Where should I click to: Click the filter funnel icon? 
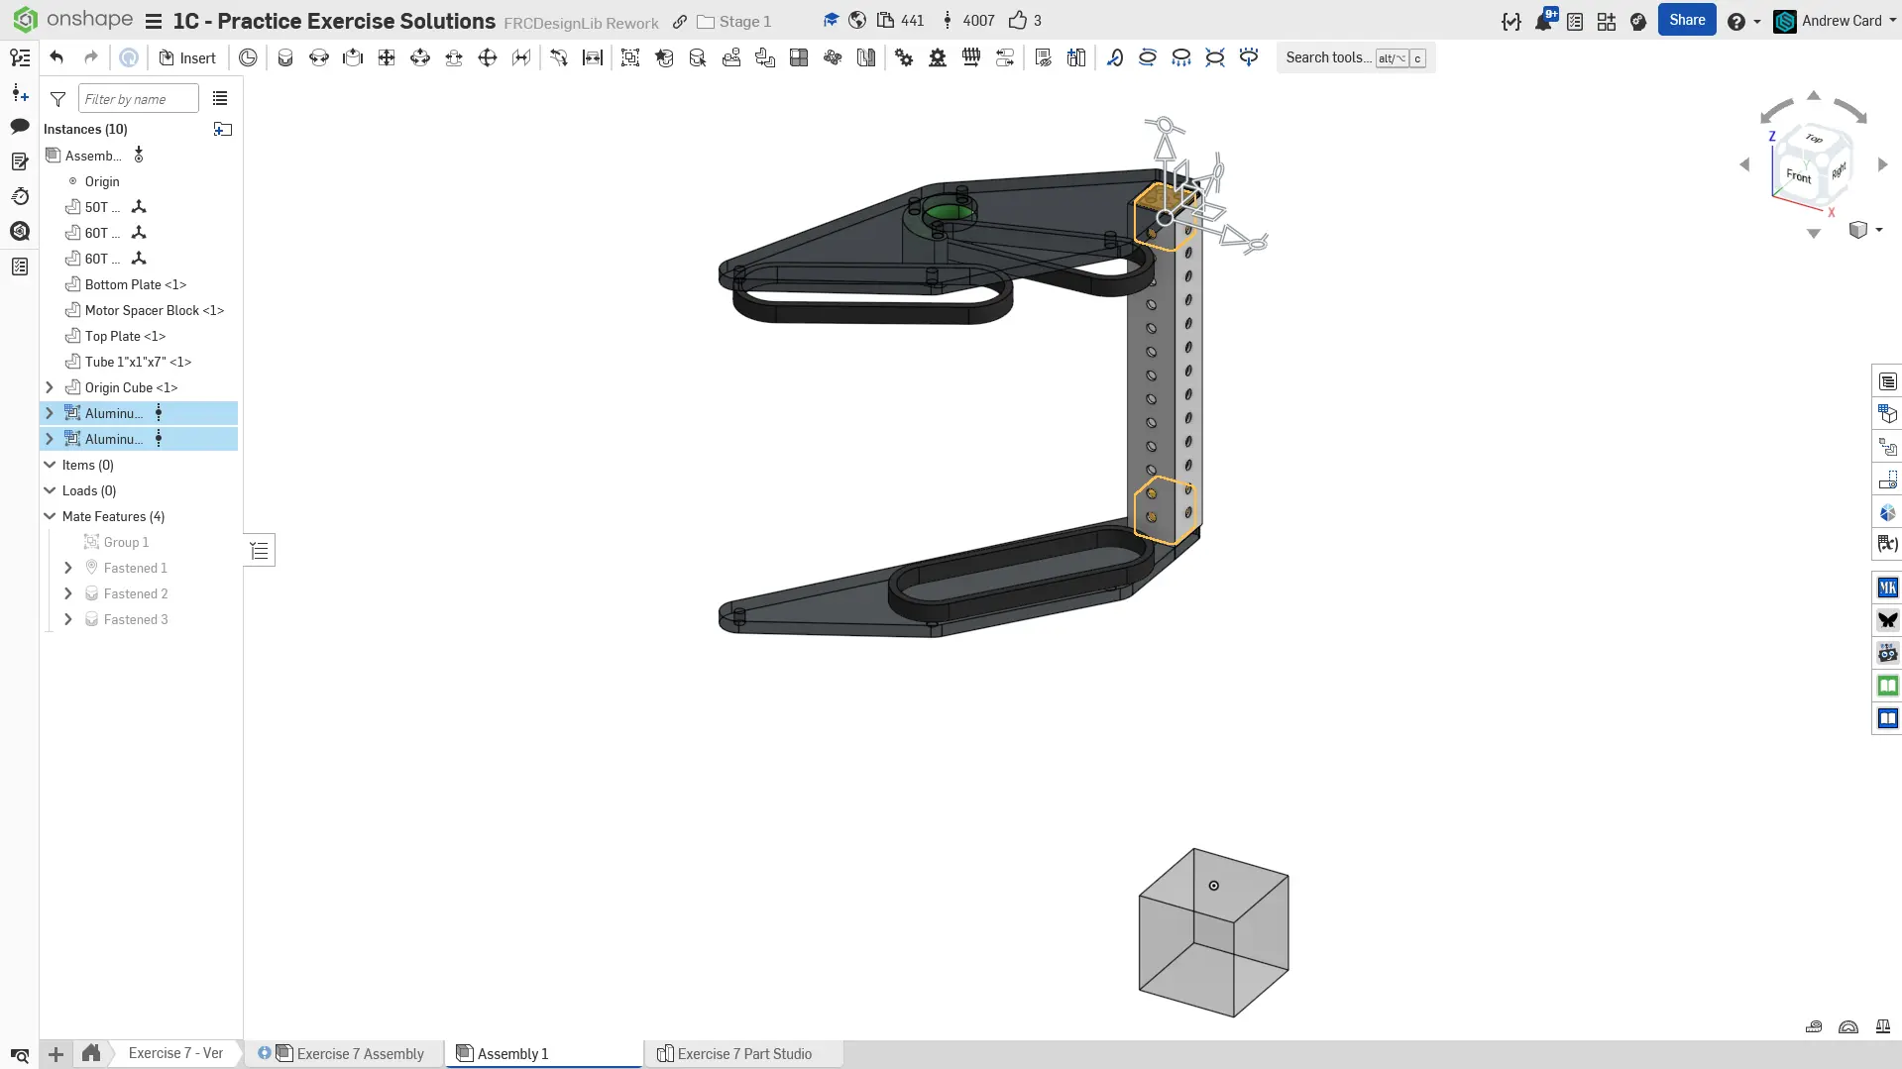pyautogui.click(x=58, y=99)
